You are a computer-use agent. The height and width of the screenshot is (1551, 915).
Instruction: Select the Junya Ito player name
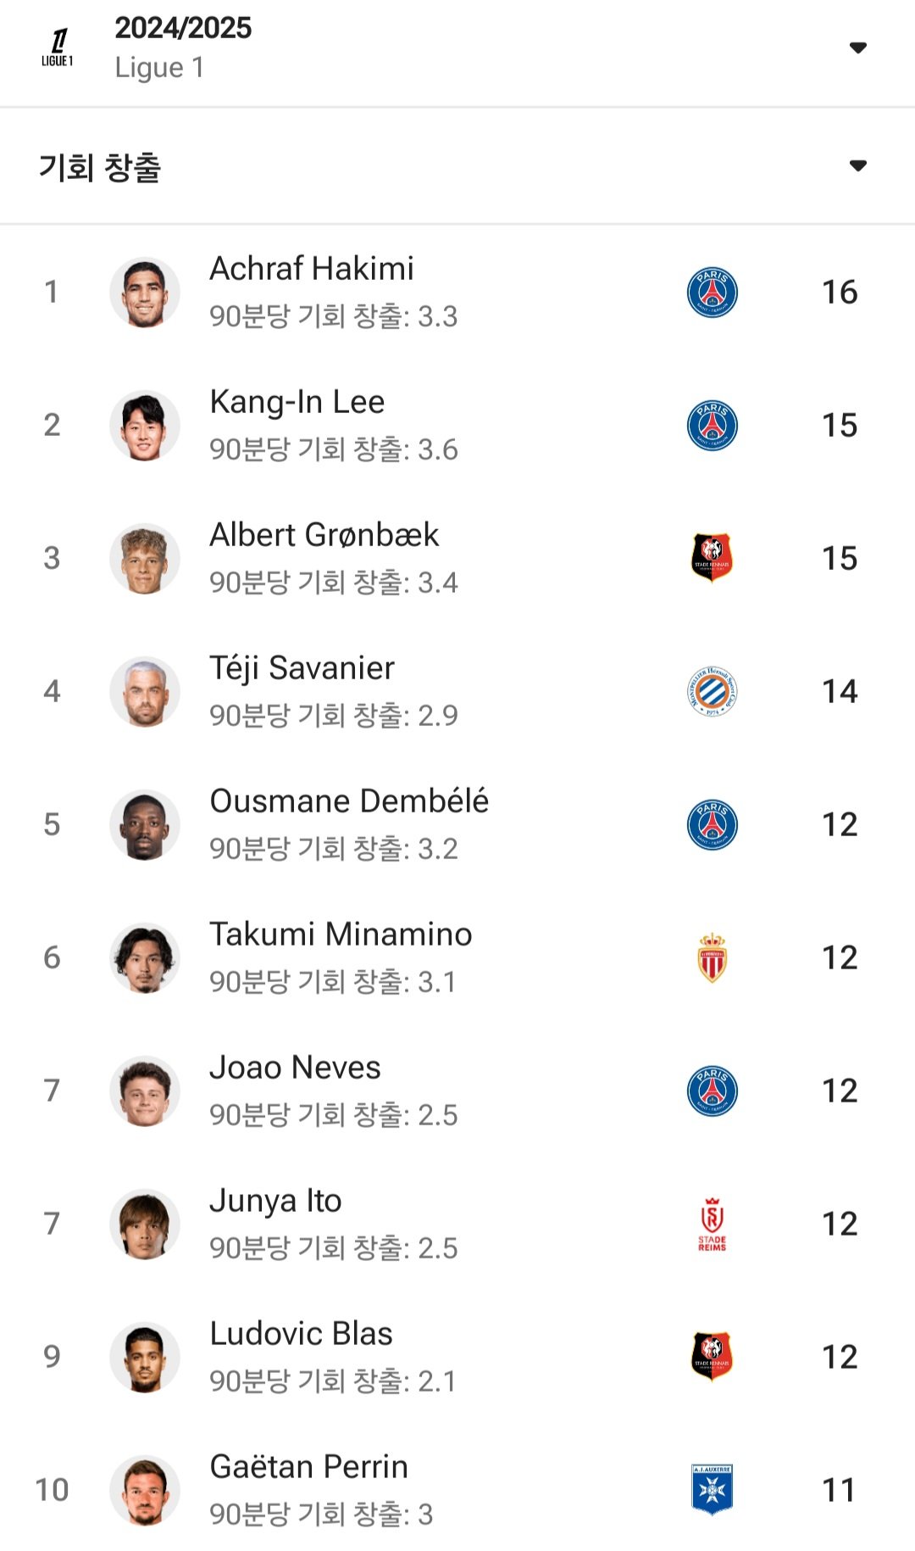pos(275,1201)
